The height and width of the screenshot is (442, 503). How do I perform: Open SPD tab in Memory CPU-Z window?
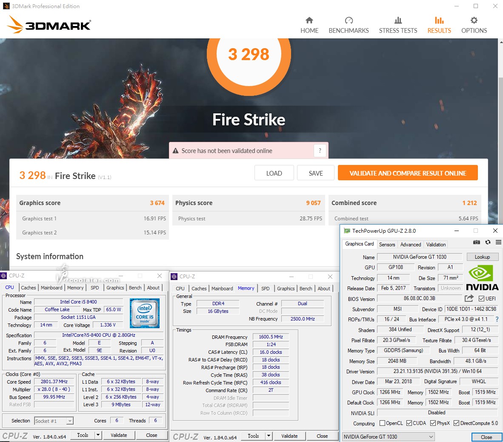click(x=265, y=289)
